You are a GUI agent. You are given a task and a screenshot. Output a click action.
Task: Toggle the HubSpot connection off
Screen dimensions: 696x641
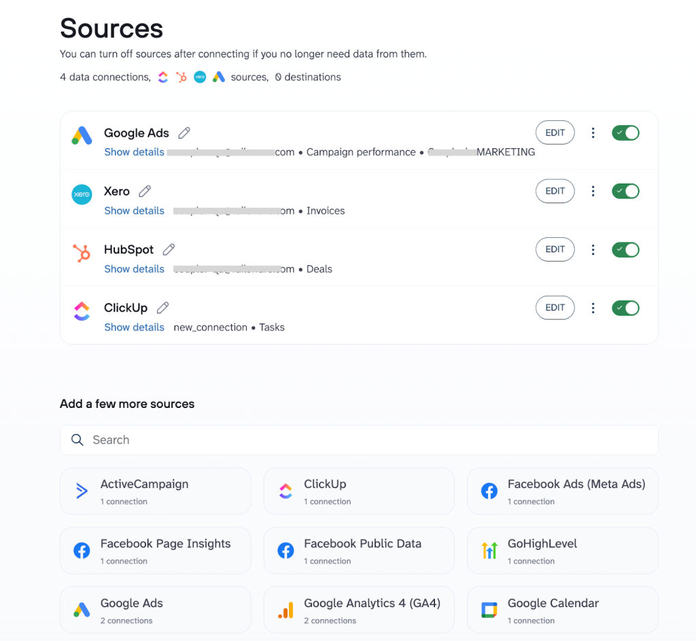625,249
